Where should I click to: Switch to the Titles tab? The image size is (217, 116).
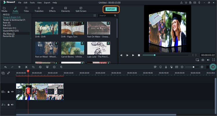click(x=26, y=10)
